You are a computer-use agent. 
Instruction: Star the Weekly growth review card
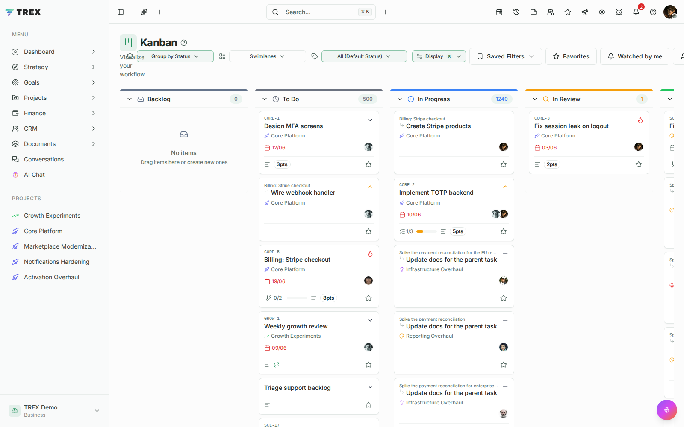369,365
